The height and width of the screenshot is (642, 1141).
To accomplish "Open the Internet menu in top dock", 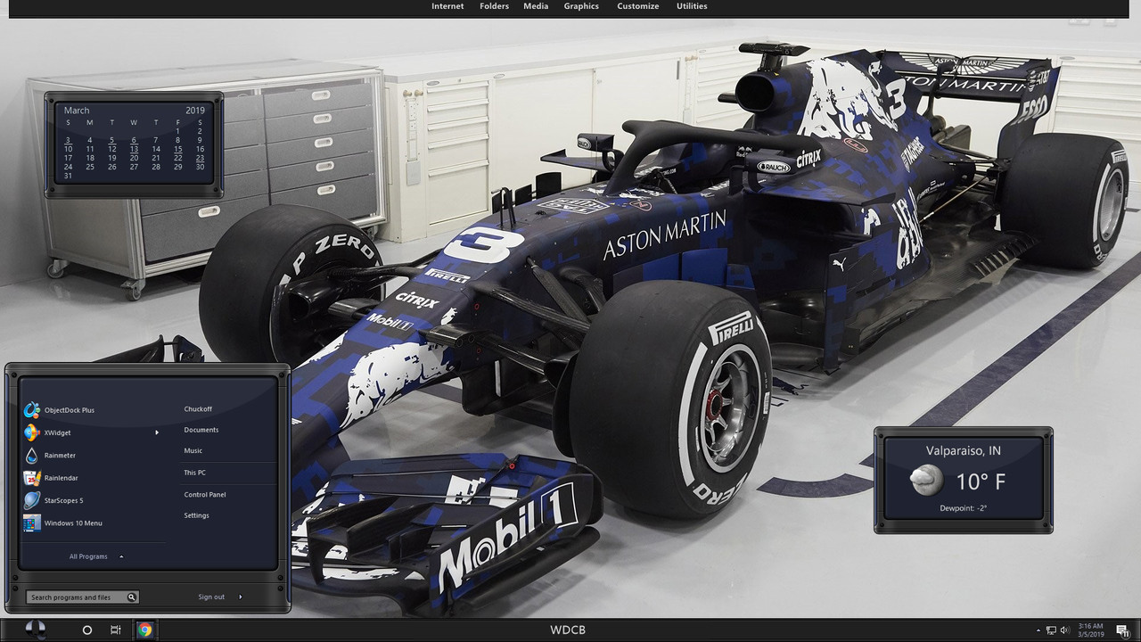I will pos(447,6).
